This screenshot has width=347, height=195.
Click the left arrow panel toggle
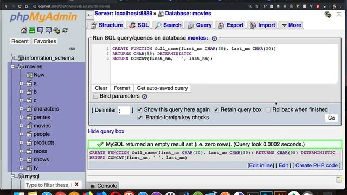(x=89, y=15)
